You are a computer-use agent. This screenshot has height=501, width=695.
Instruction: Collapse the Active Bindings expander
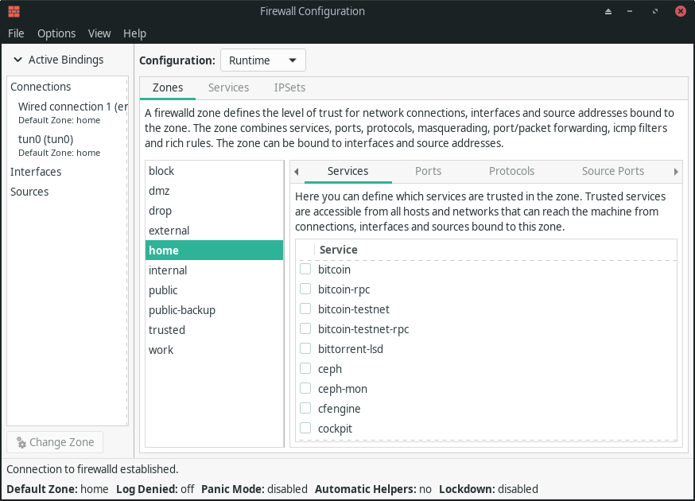[17, 60]
